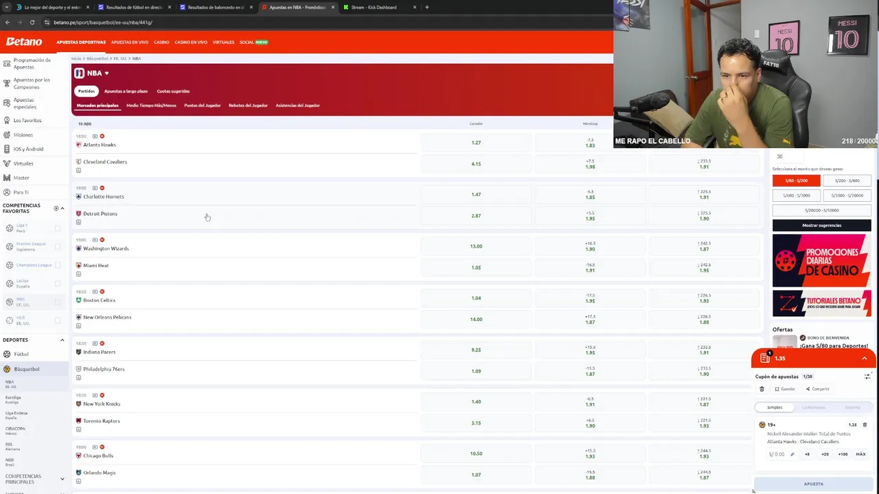Screen dimensions: 879x494
Task: Tick the Champions League favorite checkbox
Action: pos(57,265)
